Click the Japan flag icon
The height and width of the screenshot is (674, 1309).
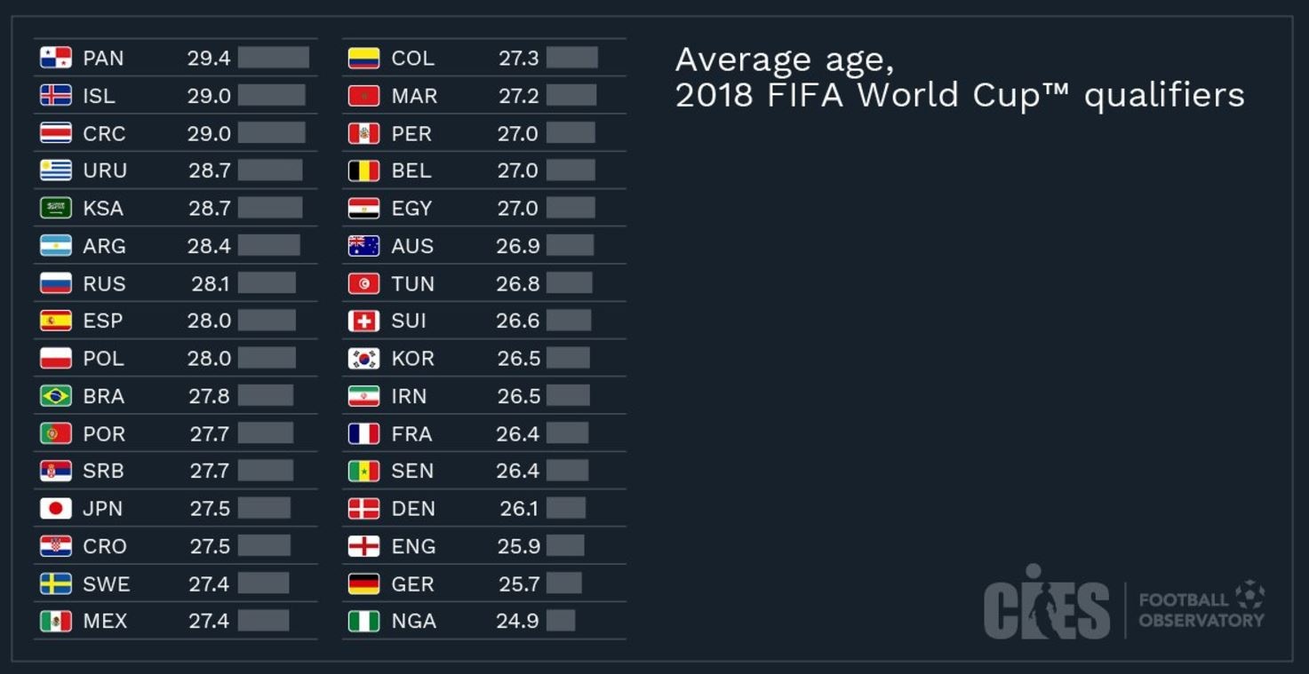(56, 509)
